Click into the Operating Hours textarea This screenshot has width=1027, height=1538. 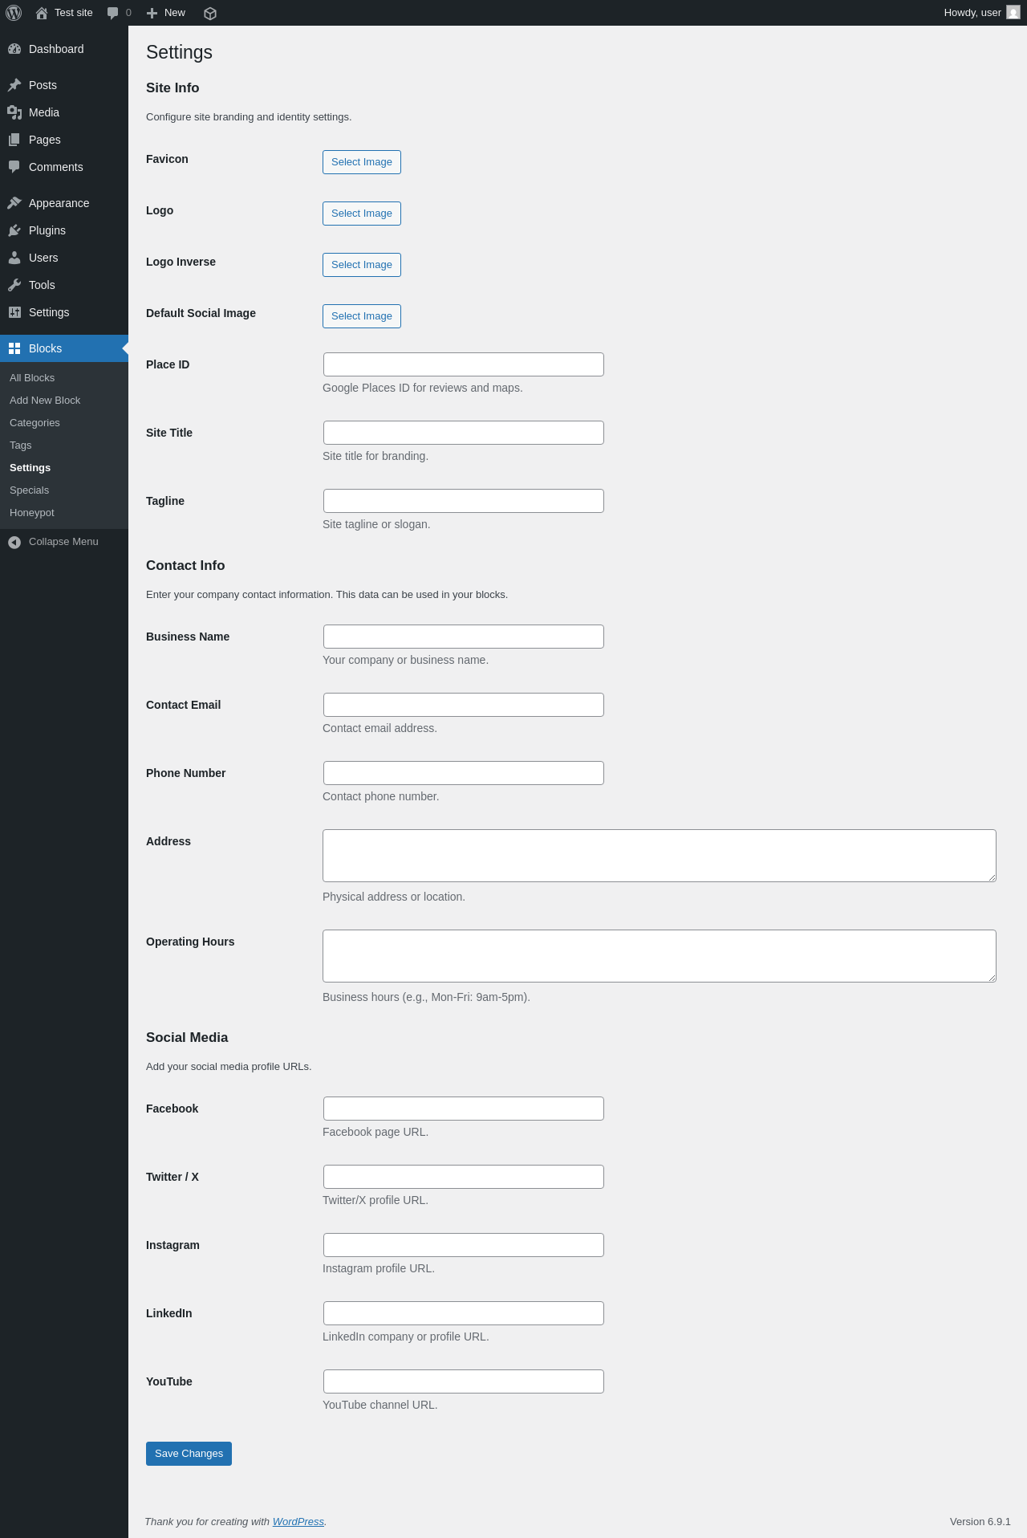pyautogui.click(x=660, y=956)
